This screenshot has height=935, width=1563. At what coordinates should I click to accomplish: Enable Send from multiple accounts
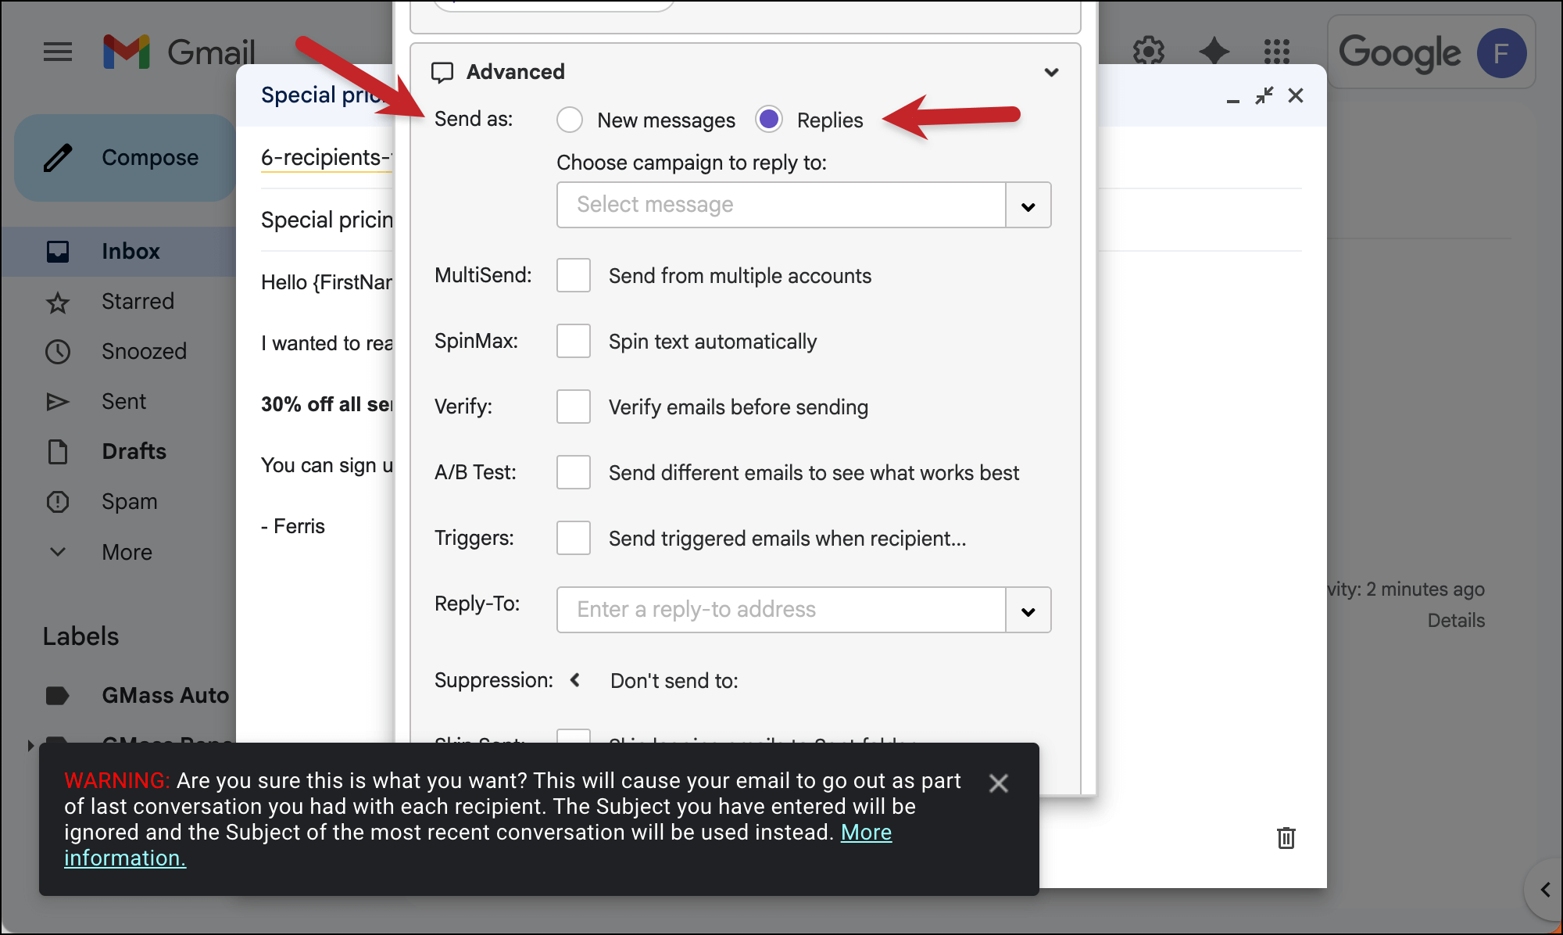[x=574, y=275]
